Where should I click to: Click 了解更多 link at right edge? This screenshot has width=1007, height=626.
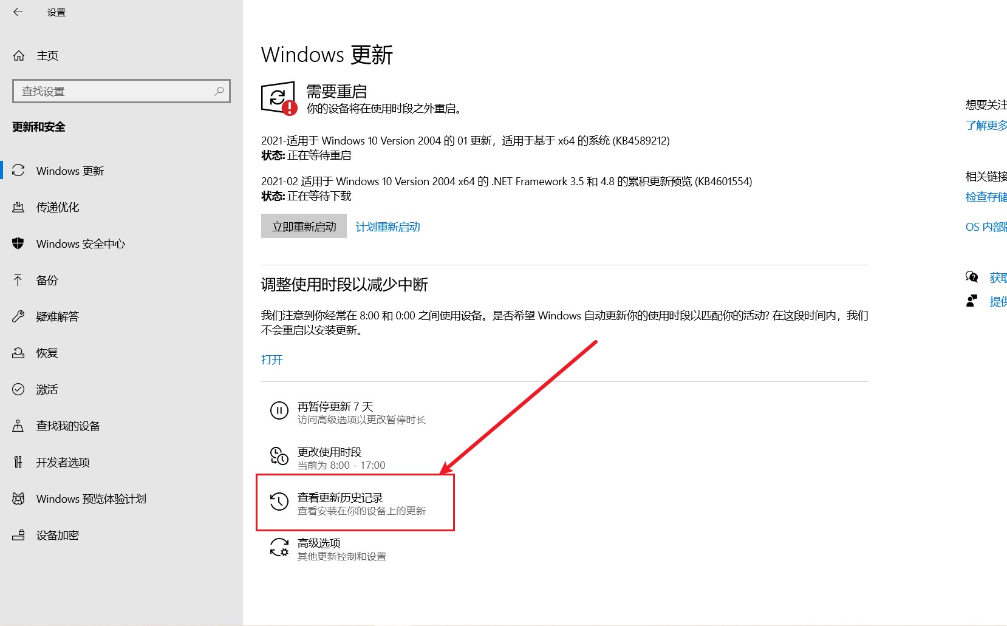tap(986, 126)
